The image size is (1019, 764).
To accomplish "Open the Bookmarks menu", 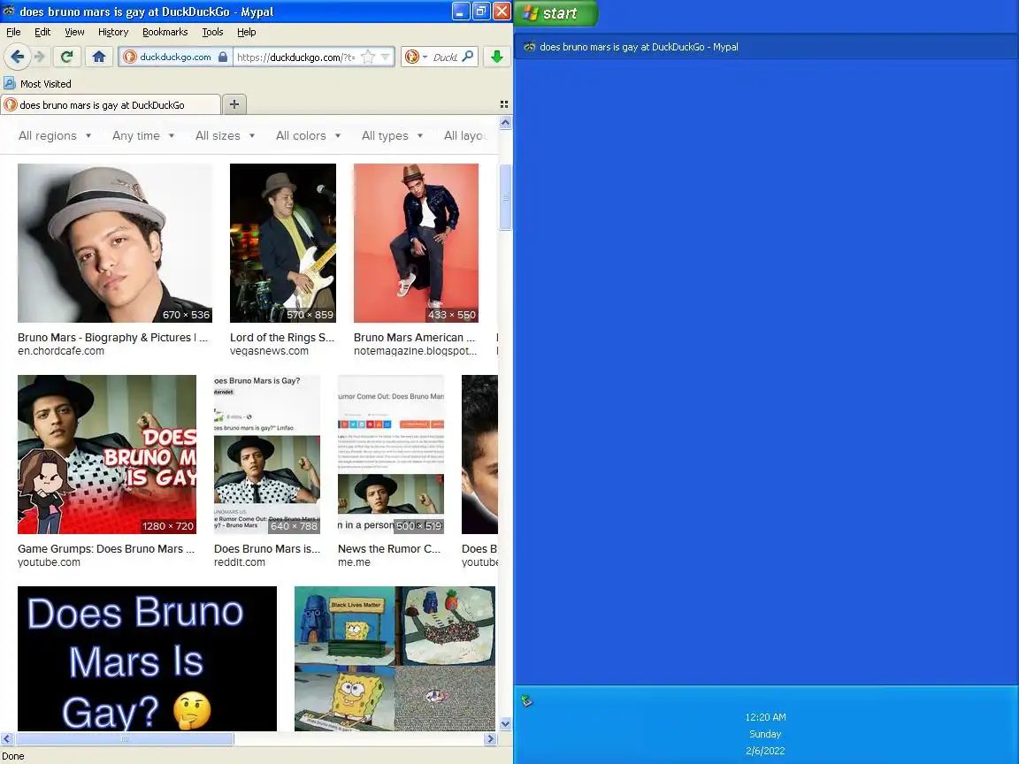I will coord(165,32).
